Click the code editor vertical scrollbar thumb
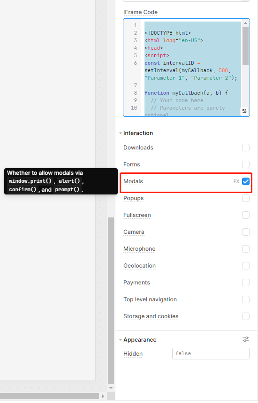The image size is (258, 403). coord(245,46)
